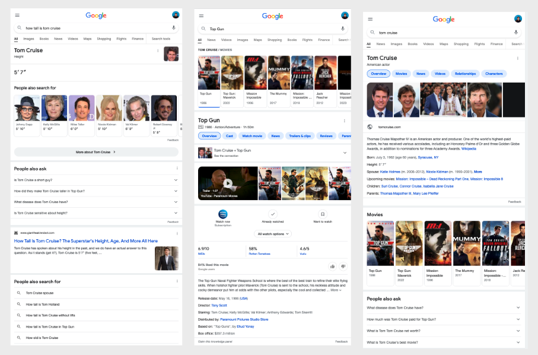The height and width of the screenshot is (355, 538).
Task: Tap microphone icon in the 'Top Gun' search bar
Action: point(343,29)
